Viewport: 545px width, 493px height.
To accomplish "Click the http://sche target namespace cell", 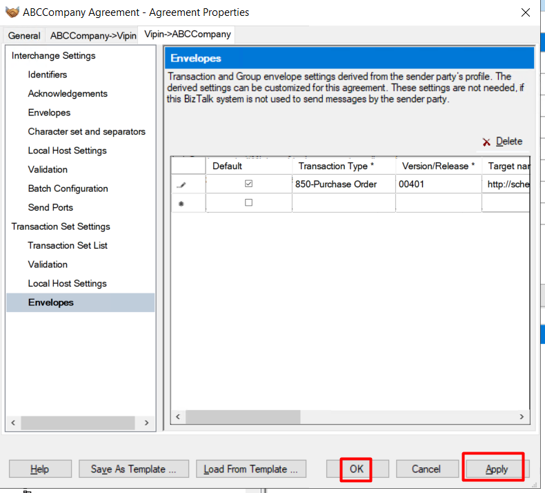I will (x=506, y=184).
